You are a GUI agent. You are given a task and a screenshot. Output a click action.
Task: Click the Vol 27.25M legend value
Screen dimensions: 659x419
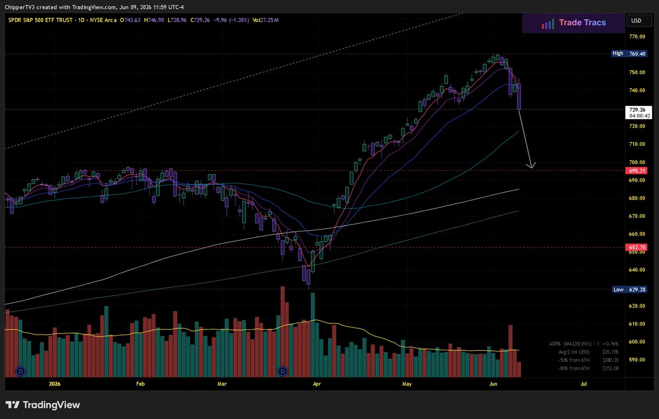(x=265, y=20)
